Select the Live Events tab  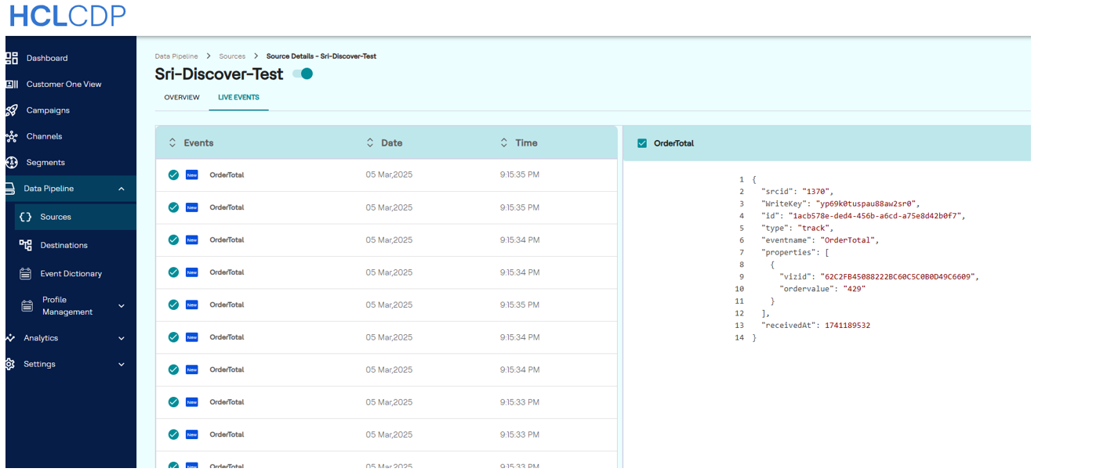238,98
